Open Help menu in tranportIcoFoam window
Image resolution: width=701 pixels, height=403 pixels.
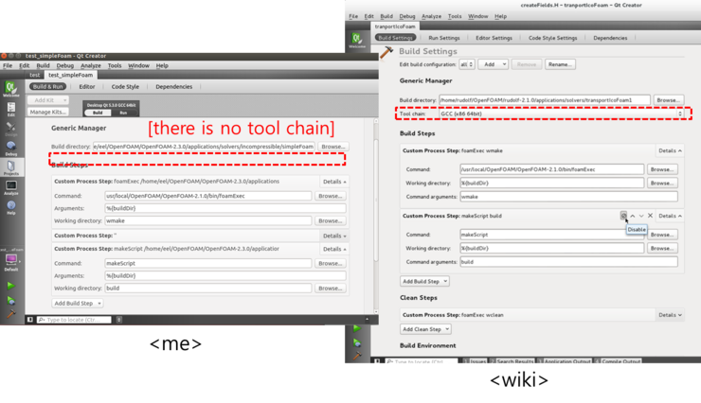[x=501, y=16]
